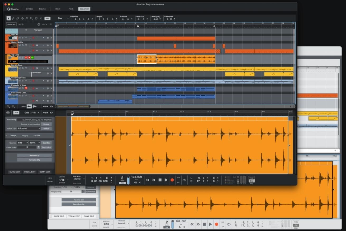Select the Pencil tool
The image size is (346, 231).
pyautogui.click(x=13, y=18)
